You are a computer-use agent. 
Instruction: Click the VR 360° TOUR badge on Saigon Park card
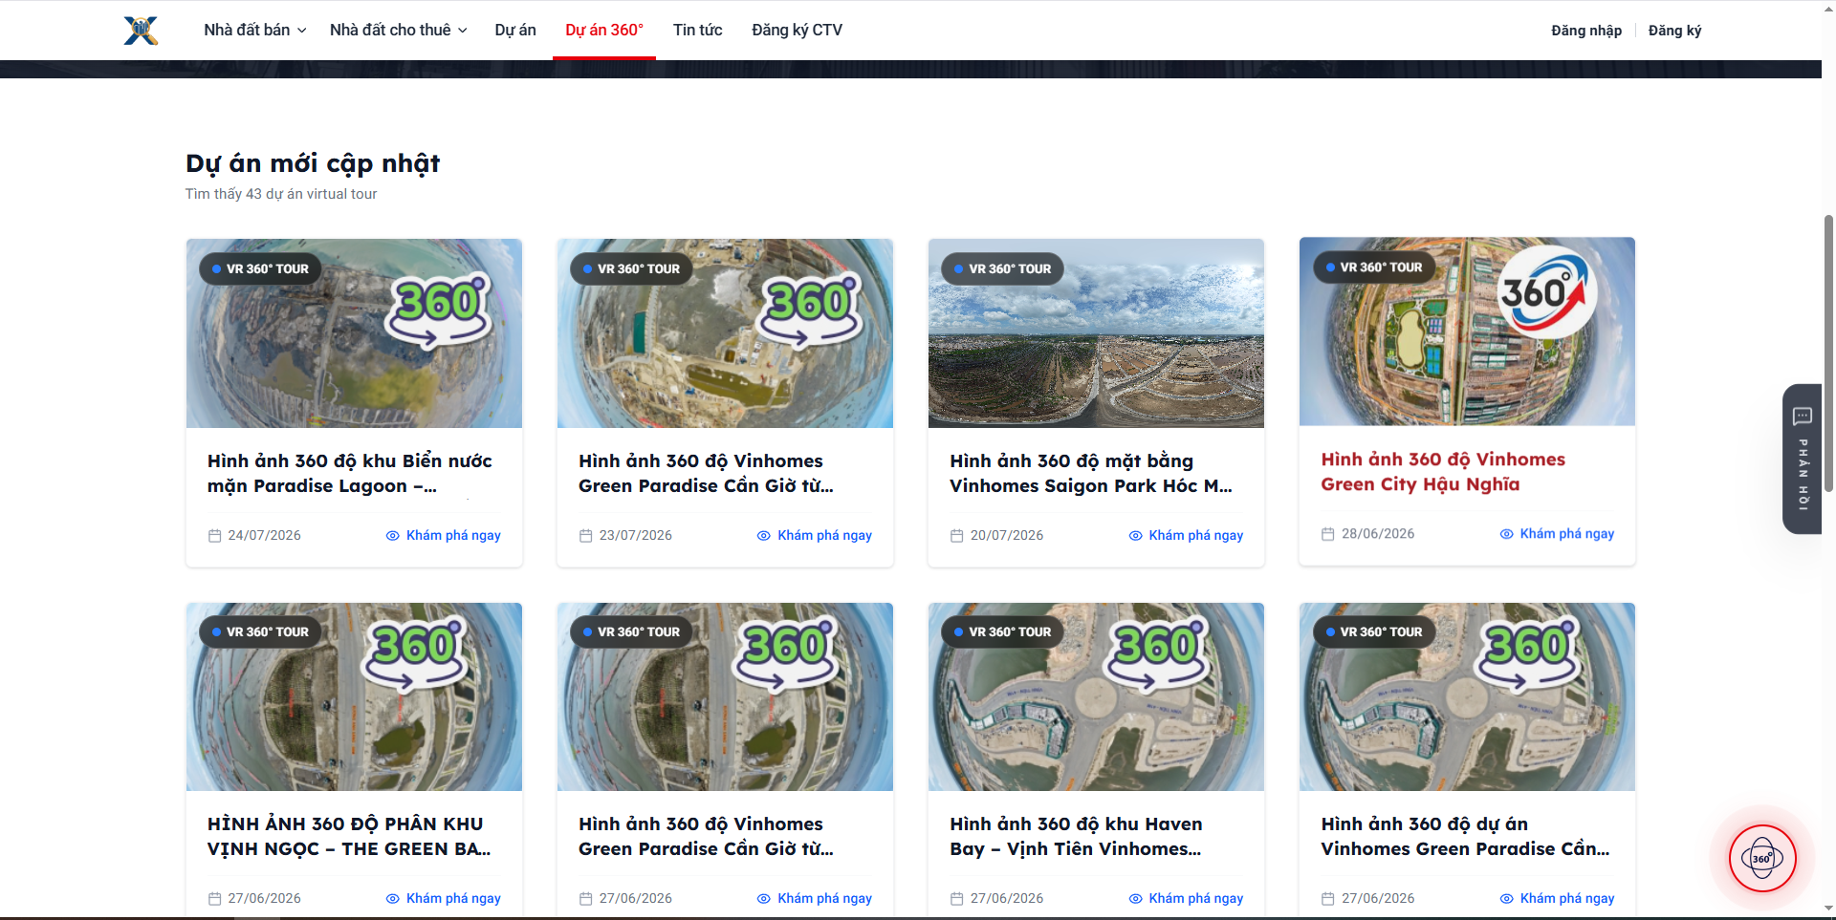click(x=1002, y=269)
